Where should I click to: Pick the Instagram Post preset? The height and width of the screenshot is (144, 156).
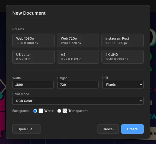point(122,40)
